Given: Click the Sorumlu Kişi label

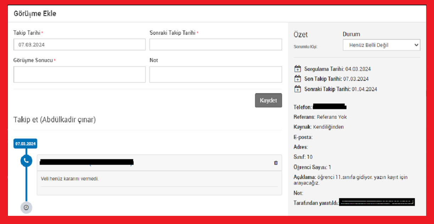Looking at the screenshot, I should pyautogui.click(x=305, y=47).
